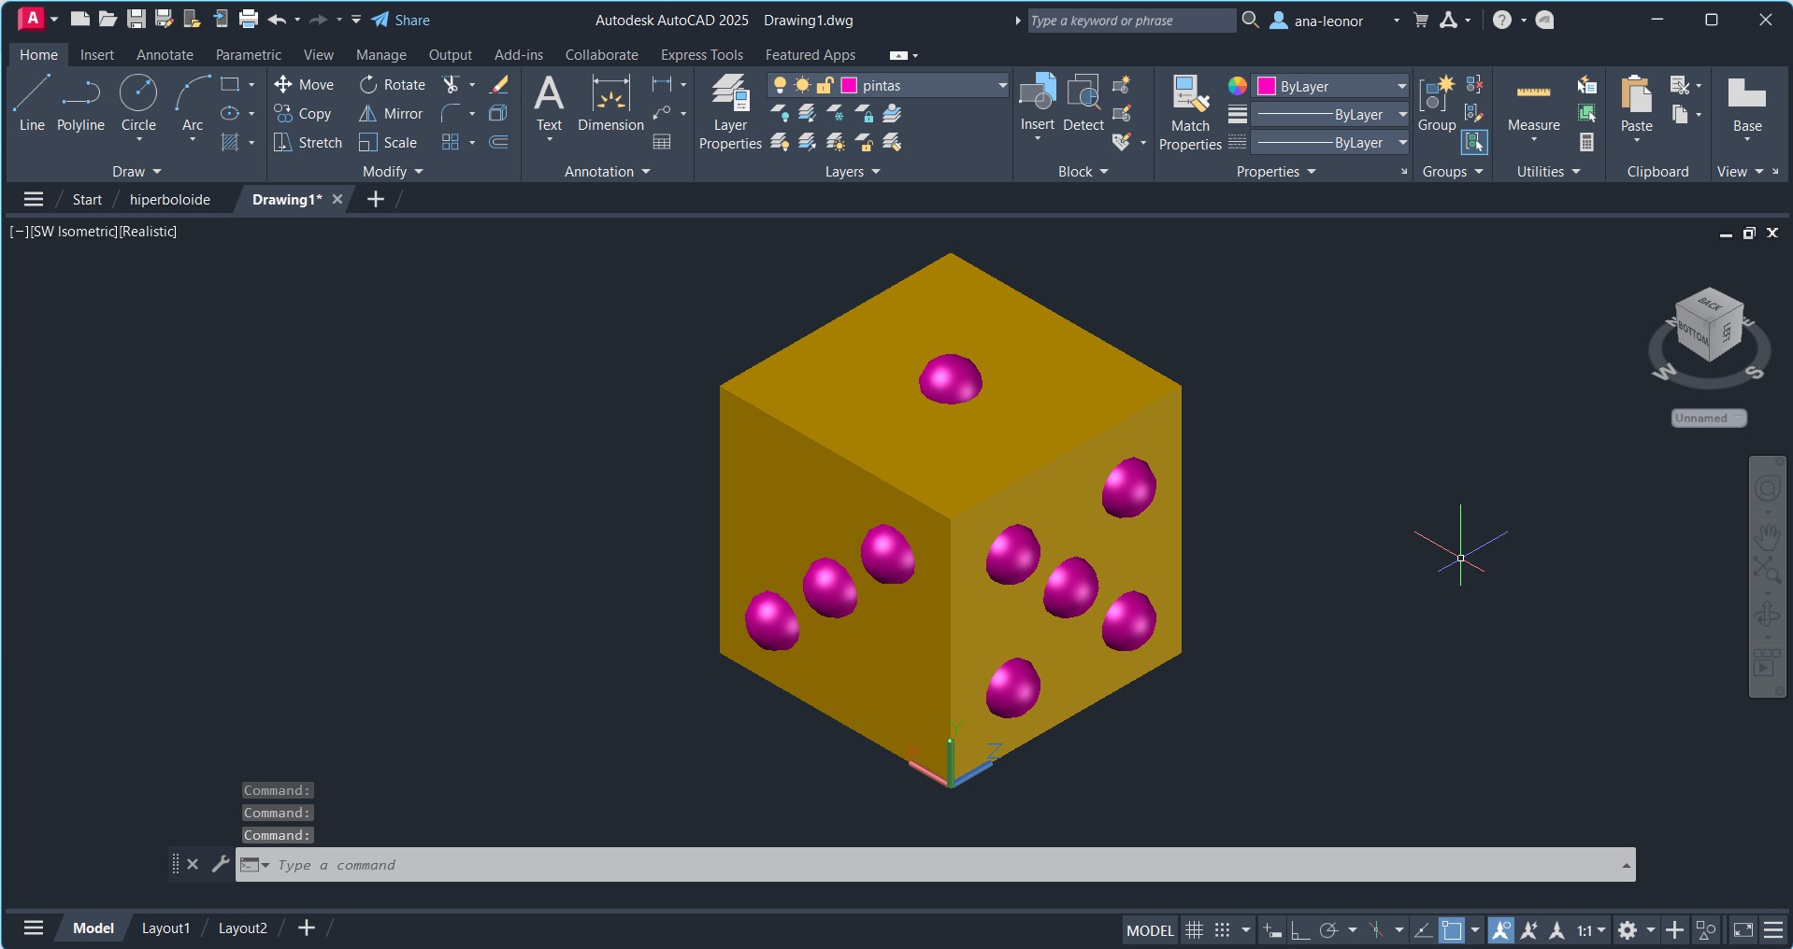
Task: Click the MODEL space button in status bar
Action: [1150, 930]
